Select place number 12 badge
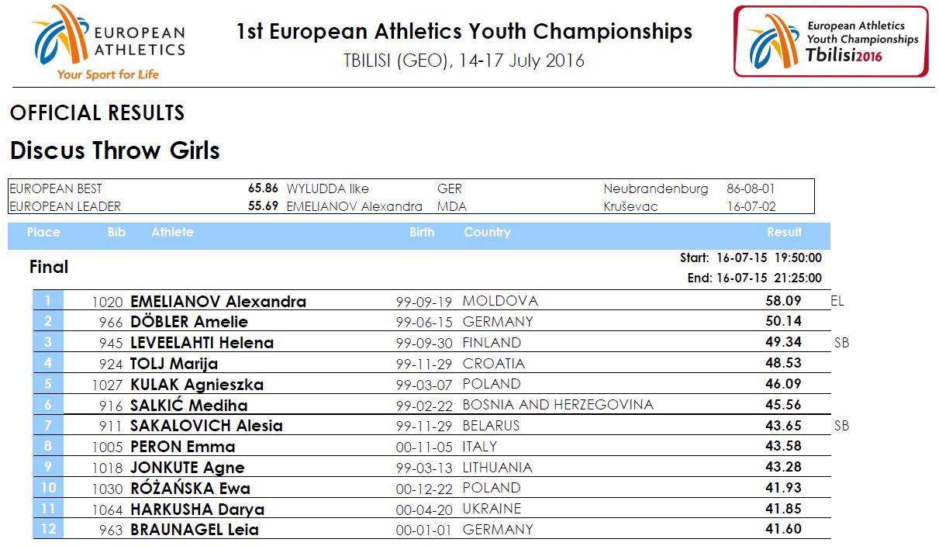This screenshot has width=939, height=546. click(x=48, y=529)
